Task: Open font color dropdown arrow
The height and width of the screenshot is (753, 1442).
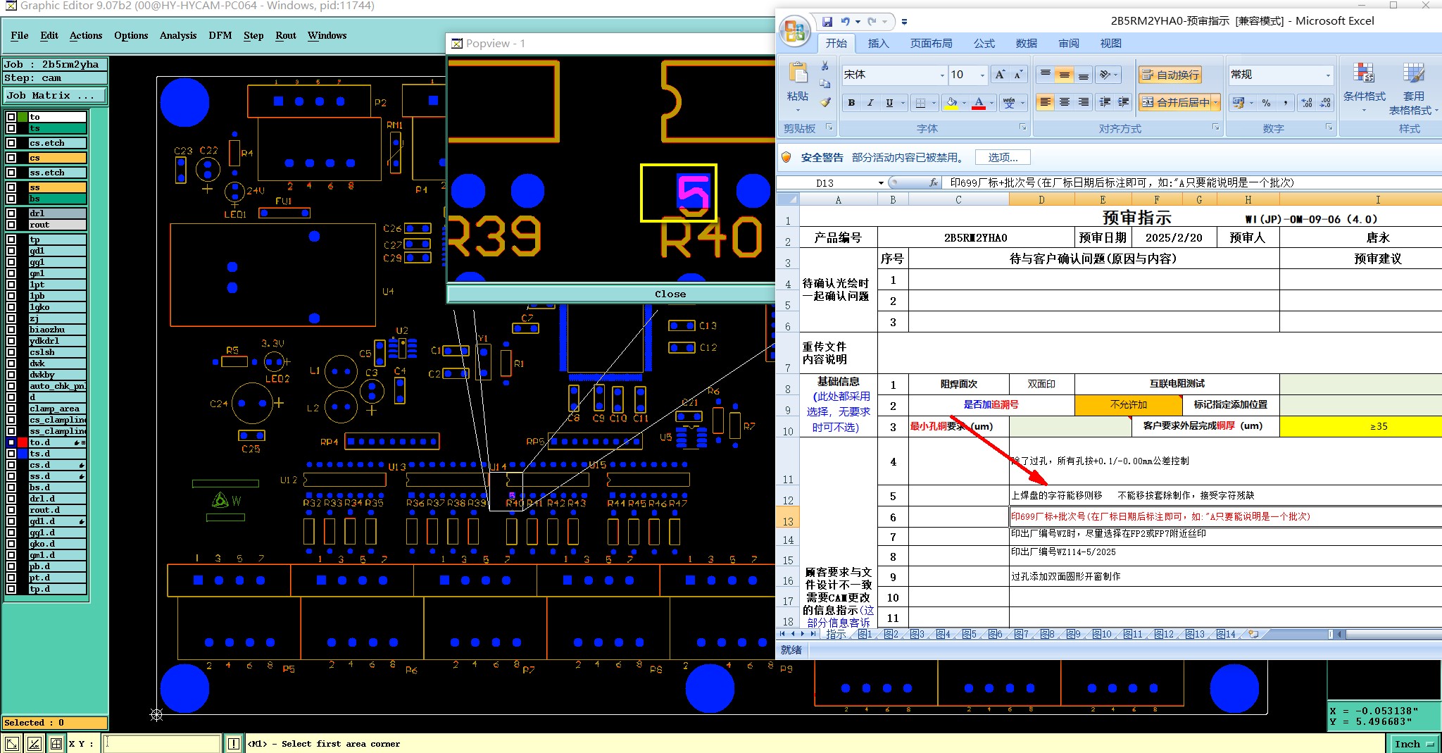Action: point(991,103)
